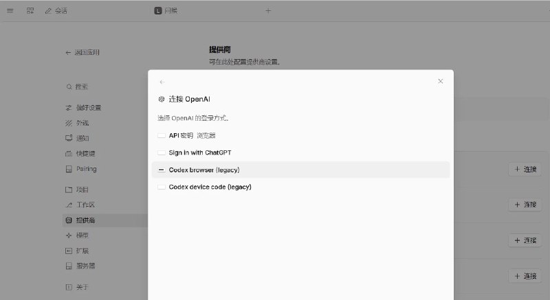Select Codex browser (legacy) option

(300, 170)
